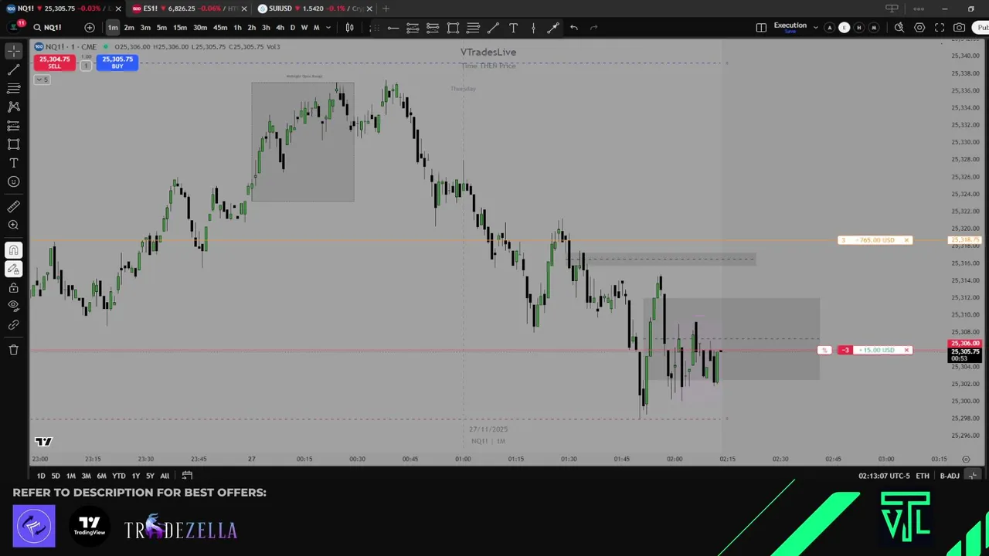Open the quick search magnifier icon
The height and width of the screenshot is (556, 989).
(899, 28)
